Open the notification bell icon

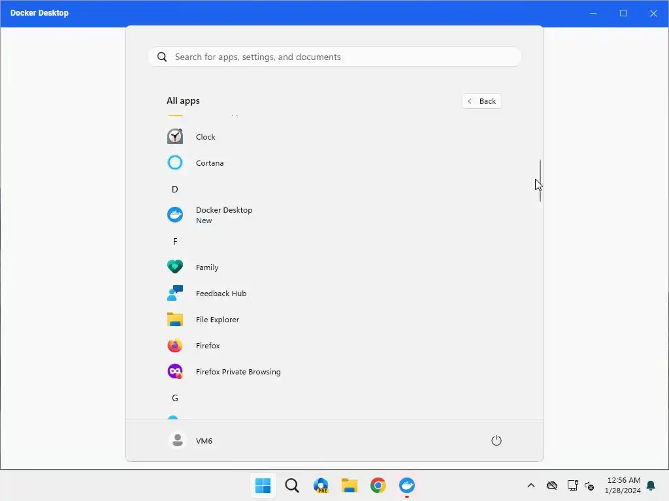(651, 485)
